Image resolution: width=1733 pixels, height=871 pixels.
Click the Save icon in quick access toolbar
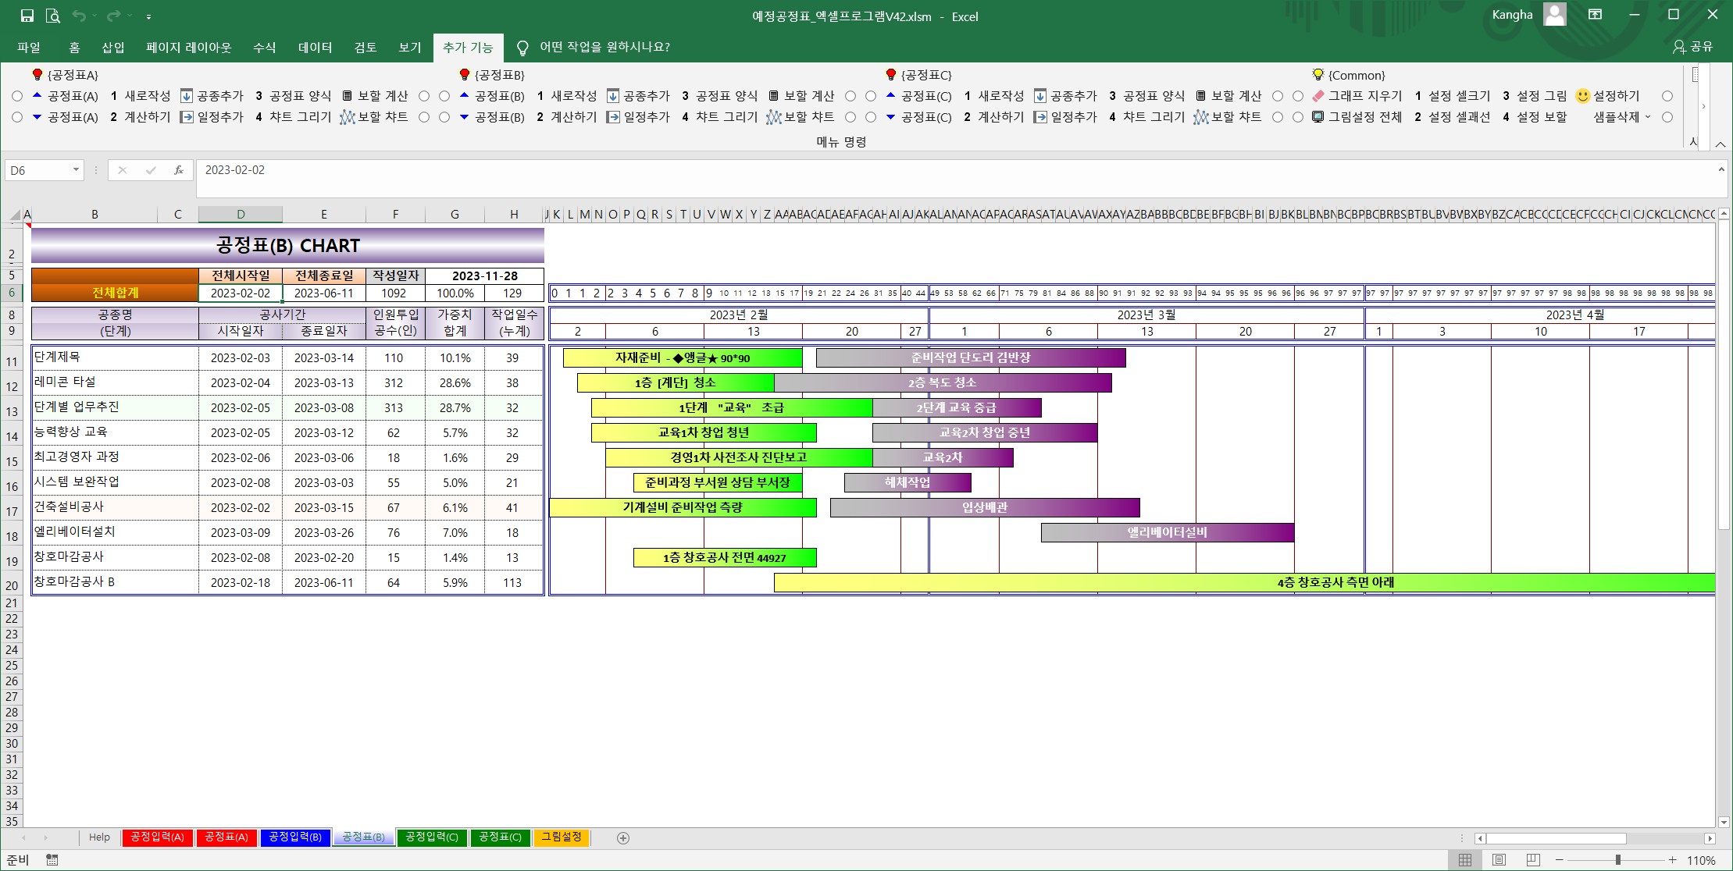(27, 16)
